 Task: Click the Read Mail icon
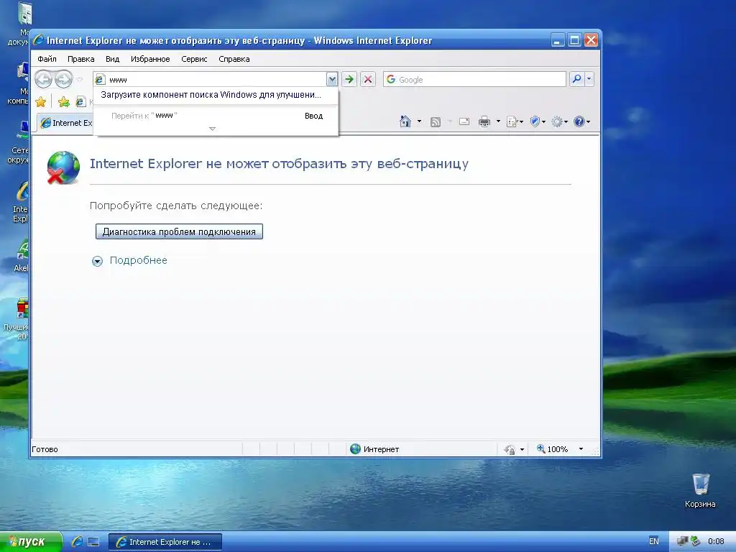464,121
